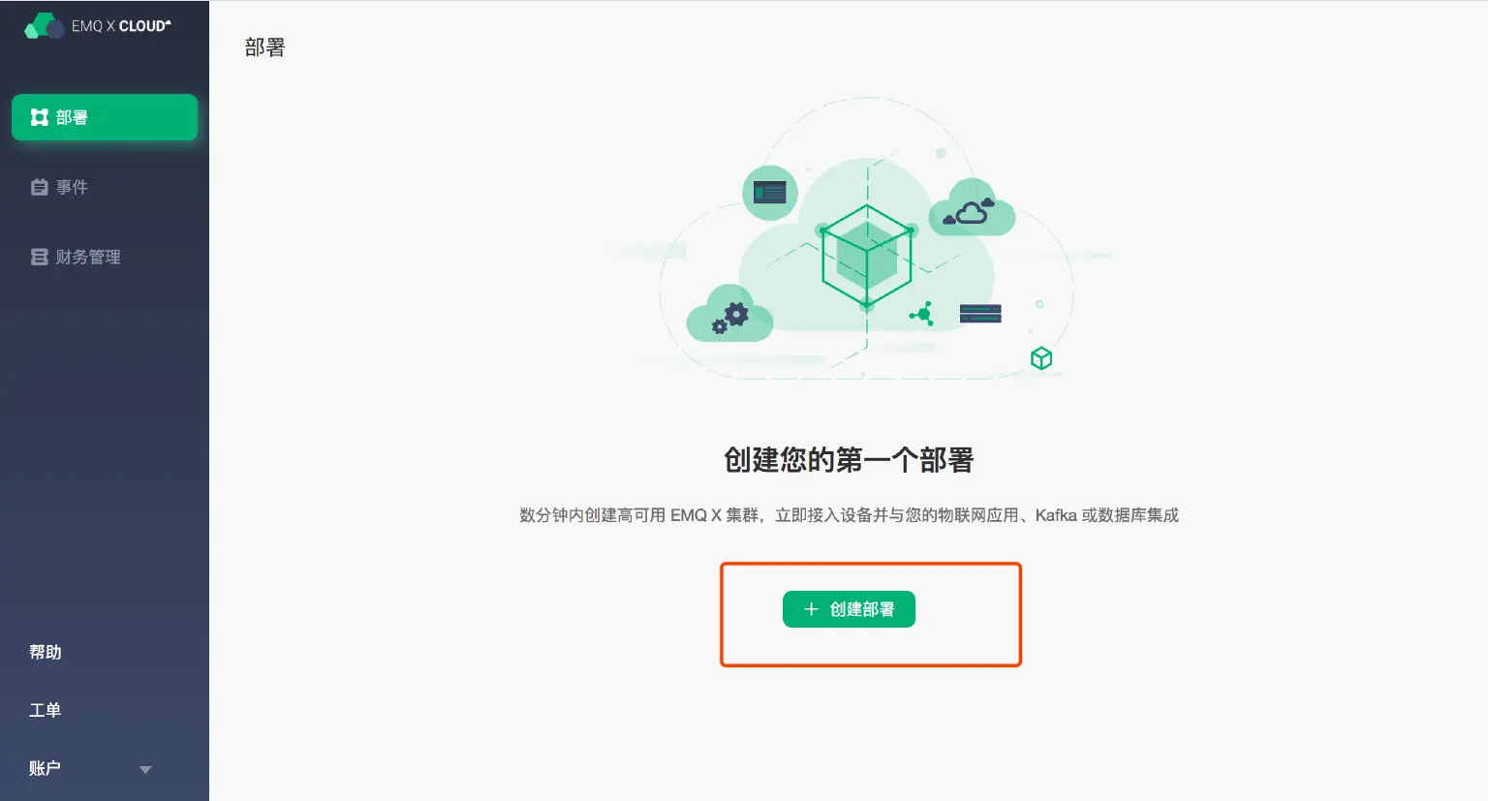
Task: Expand the 账户 dropdown arrow
Action: click(145, 770)
